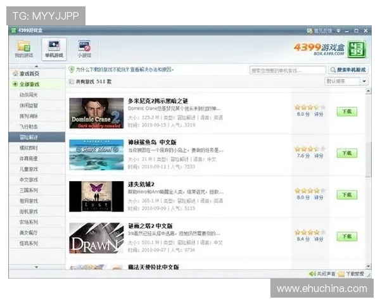Click the sidebar scroll-down arrow
The width and height of the screenshot is (380, 304).
[37, 267]
